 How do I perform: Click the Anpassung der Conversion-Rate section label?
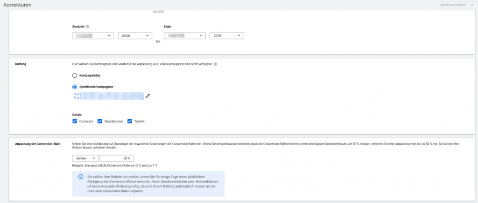38,143
